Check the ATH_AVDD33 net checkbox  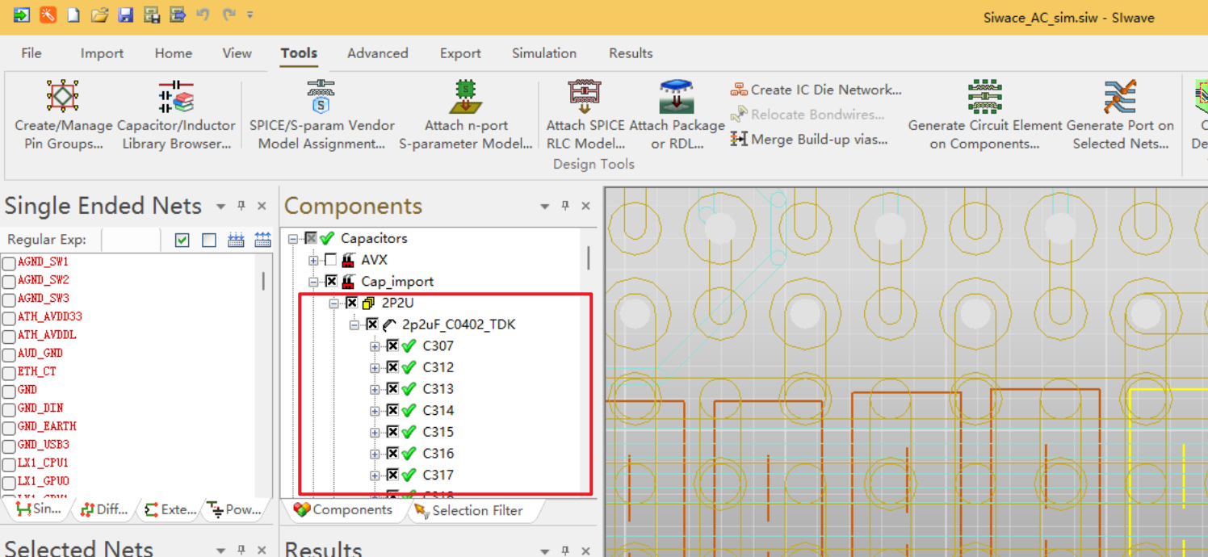pos(9,318)
